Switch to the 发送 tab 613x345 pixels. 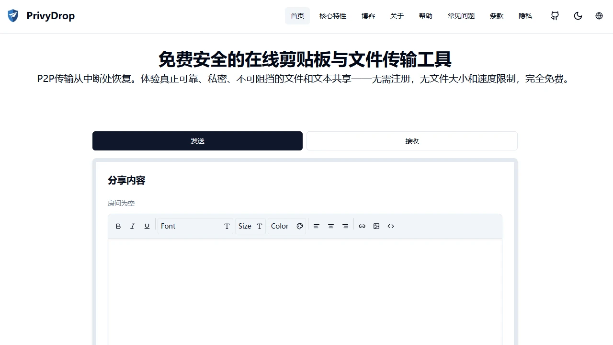coord(197,141)
